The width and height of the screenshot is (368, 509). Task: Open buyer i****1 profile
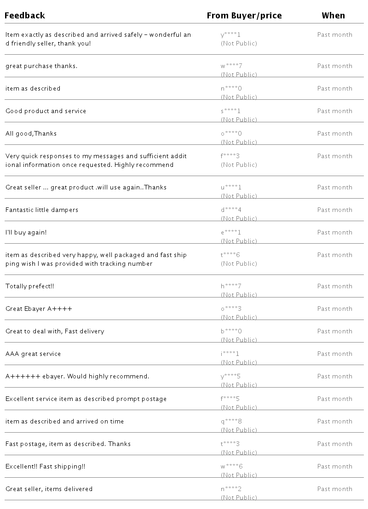[230, 354]
